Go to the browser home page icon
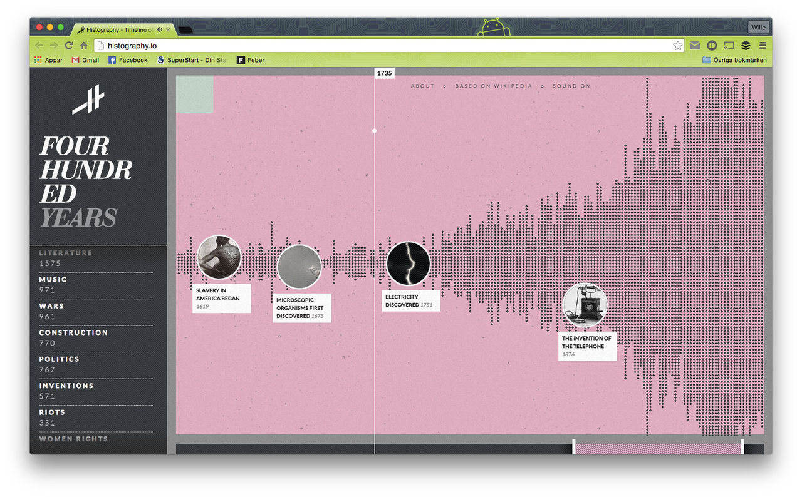The width and height of the screenshot is (802, 497). [84, 46]
